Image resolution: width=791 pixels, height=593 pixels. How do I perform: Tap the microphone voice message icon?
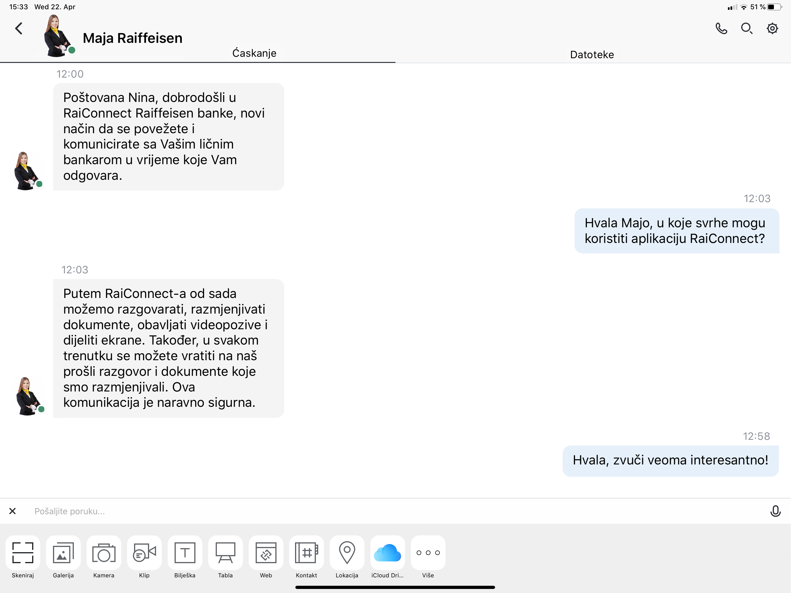point(775,511)
